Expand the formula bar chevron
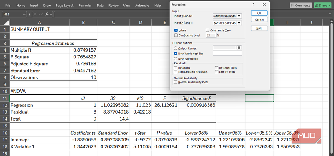Viewport: 334px width, 156px height. [330, 14]
